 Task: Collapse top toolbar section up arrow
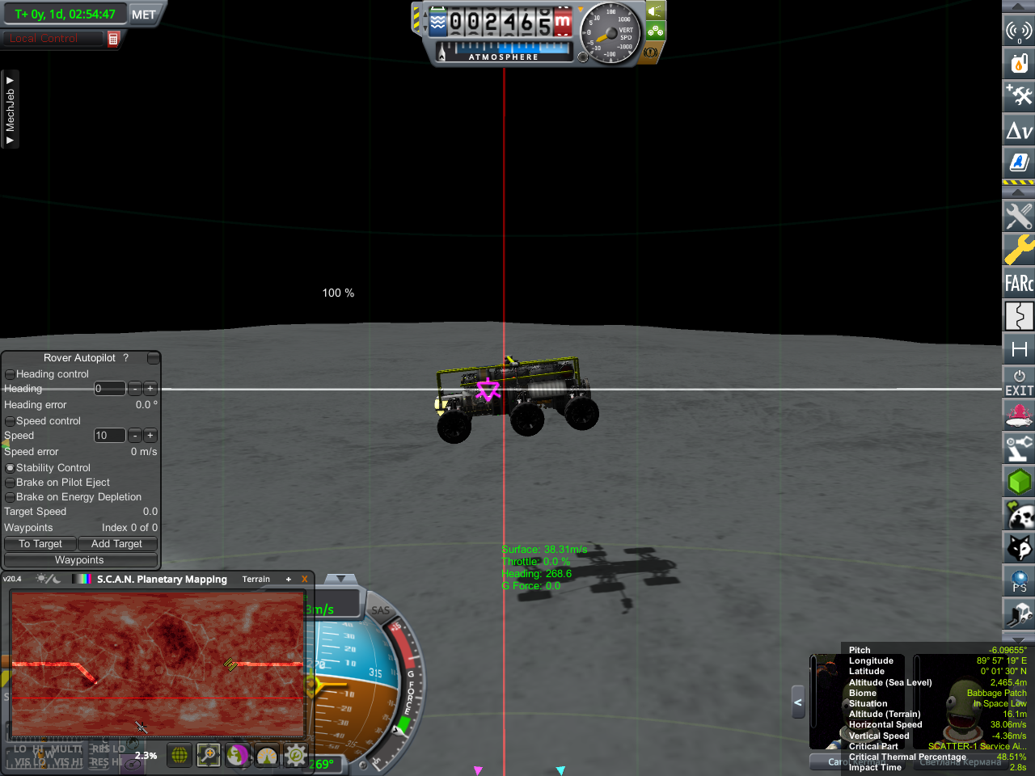point(1019,6)
